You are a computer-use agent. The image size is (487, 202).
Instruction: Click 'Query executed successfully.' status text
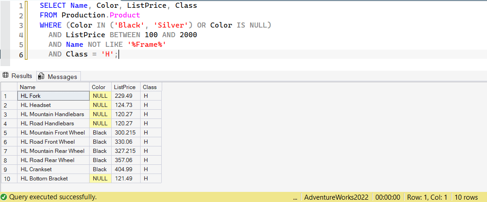53,197
